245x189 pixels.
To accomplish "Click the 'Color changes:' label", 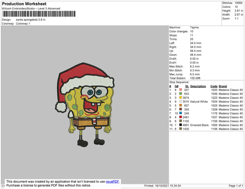I will point(179,31).
